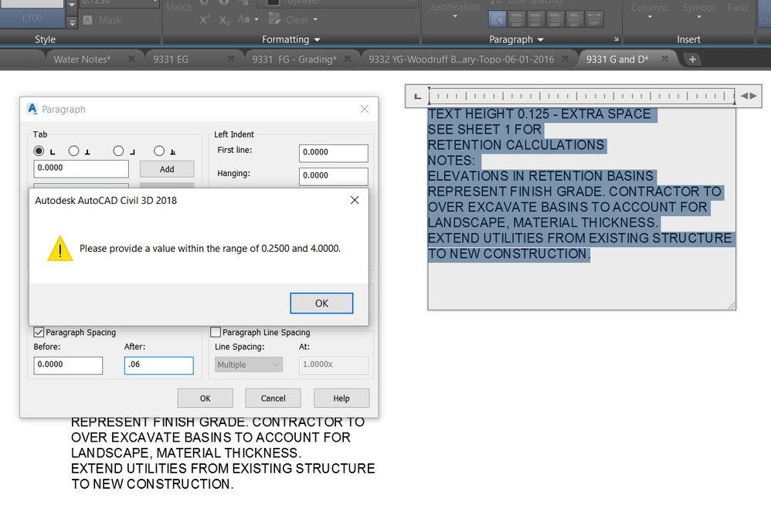
Task: Open the Clear formatting dropdown arrow
Action: (315, 20)
